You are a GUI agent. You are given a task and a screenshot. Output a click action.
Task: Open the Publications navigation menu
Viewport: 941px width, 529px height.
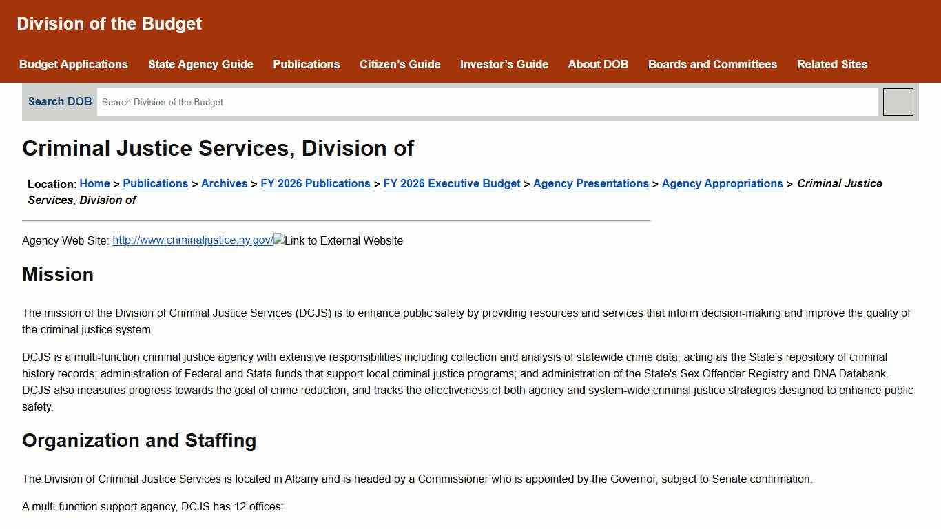(306, 64)
